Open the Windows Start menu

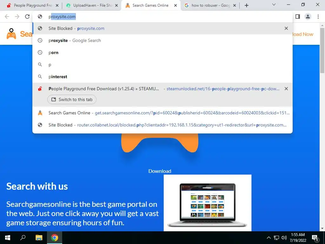click(x=8, y=238)
